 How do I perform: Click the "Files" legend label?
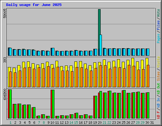(159, 25)
